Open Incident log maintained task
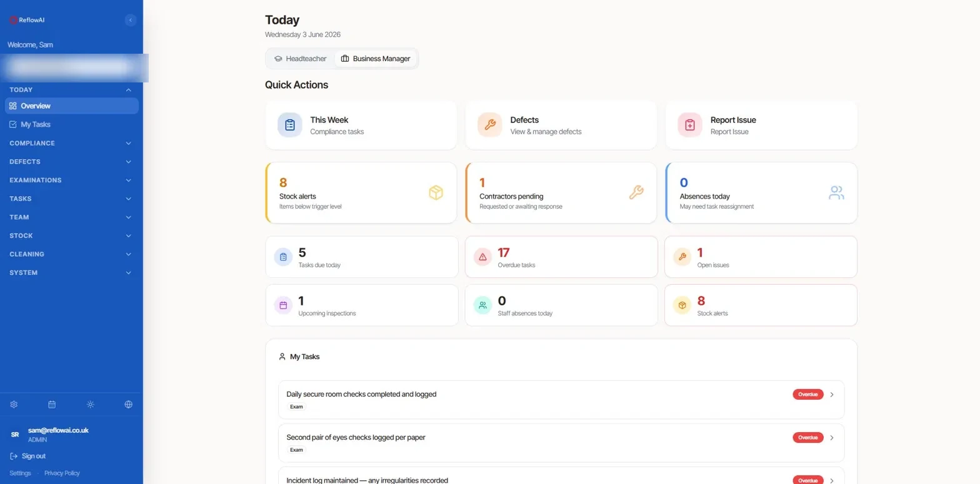The image size is (980, 484). pos(561,476)
